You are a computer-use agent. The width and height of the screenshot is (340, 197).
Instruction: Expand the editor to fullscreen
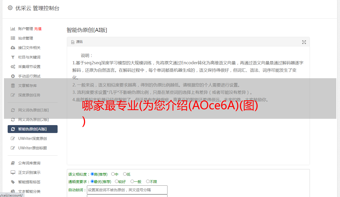point(304,42)
